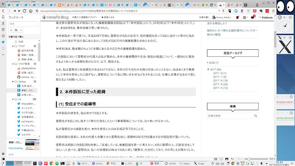The width and height of the screenshot is (295, 166).
Task: Go to the home page
Action: tap(31, 11)
